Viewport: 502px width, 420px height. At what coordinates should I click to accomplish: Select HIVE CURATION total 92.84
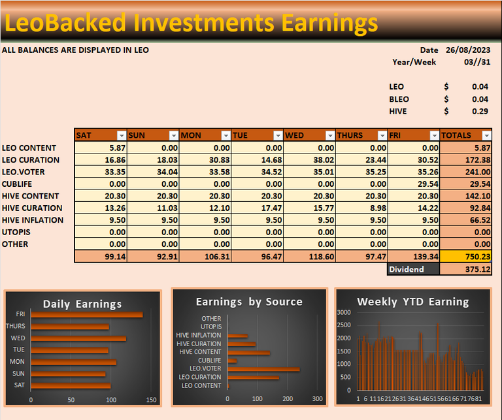(466, 208)
